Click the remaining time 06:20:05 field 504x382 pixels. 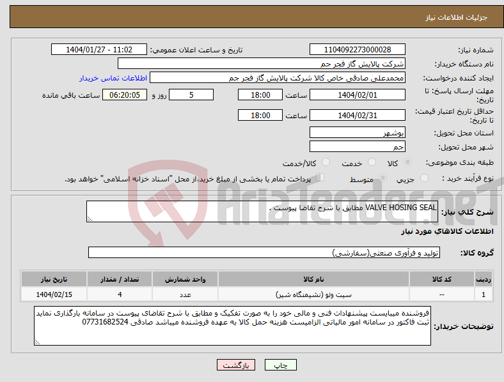coord(125,95)
